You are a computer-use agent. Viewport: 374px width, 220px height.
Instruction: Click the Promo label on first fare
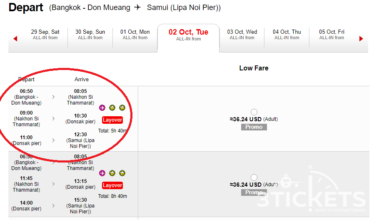point(254,127)
